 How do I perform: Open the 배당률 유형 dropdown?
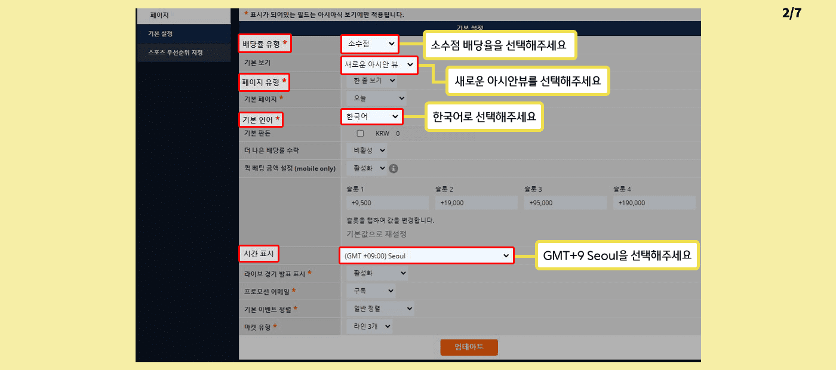[x=370, y=44]
